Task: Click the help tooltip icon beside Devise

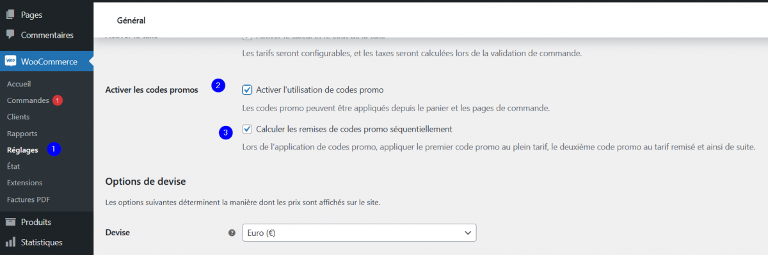Action: tap(232, 233)
